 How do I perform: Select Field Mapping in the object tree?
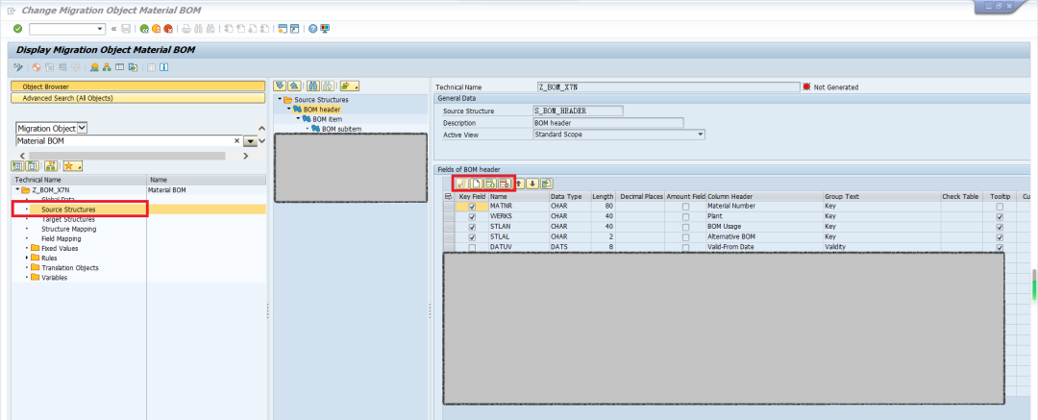coord(61,238)
